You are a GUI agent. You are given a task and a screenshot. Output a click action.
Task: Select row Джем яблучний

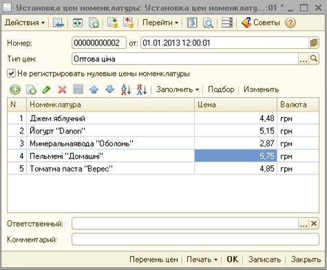coord(163,118)
